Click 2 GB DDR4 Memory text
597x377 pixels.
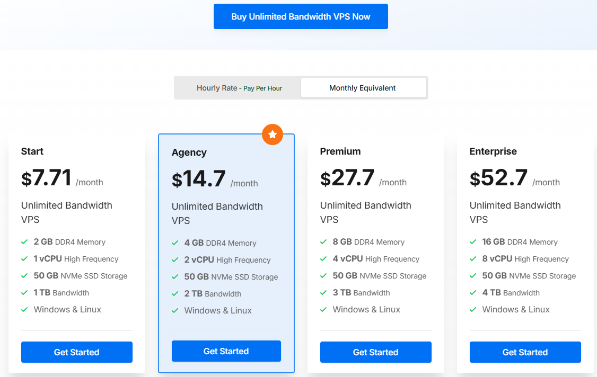[69, 242]
